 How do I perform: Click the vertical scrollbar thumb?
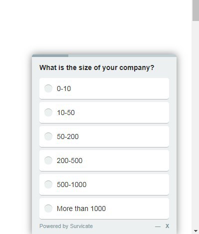(x=196, y=10)
